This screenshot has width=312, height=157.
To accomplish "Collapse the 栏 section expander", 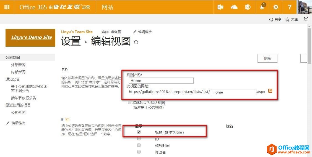I will click(62, 120).
